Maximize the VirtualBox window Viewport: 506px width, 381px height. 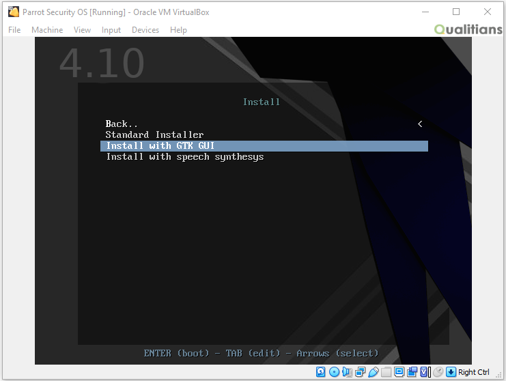(456, 12)
